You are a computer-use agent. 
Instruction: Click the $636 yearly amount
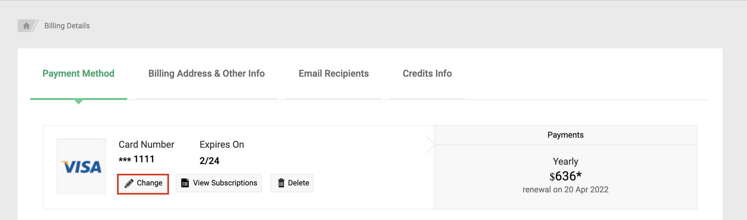click(x=565, y=176)
